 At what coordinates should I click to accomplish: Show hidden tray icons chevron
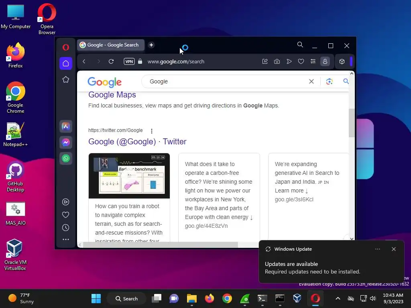[x=338, y=298]
